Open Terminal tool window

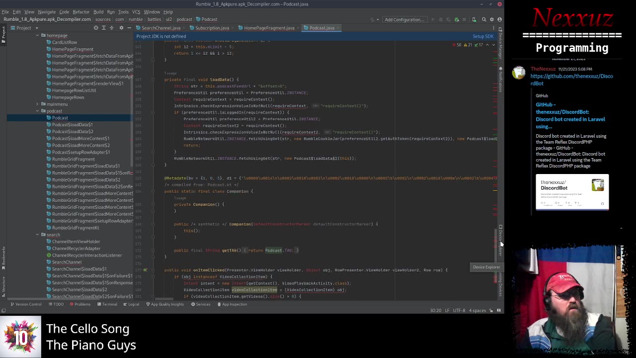tap(107, 304)
